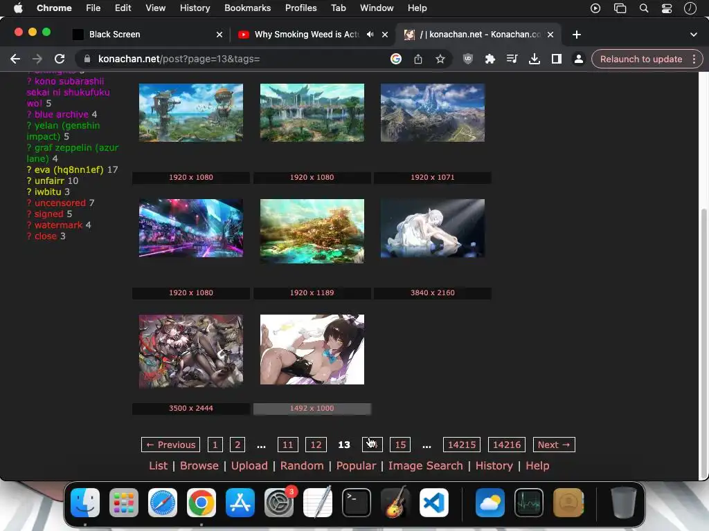Viewport: 709px width, 531px height.
Task: Go to the Previous page
Action: [171, 445]
